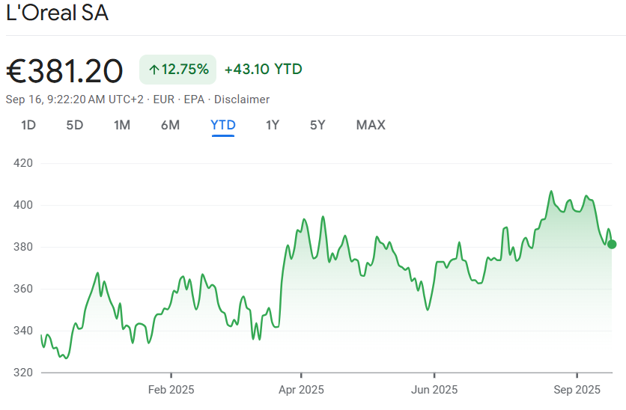Select the MAX time range

[371, 125]
